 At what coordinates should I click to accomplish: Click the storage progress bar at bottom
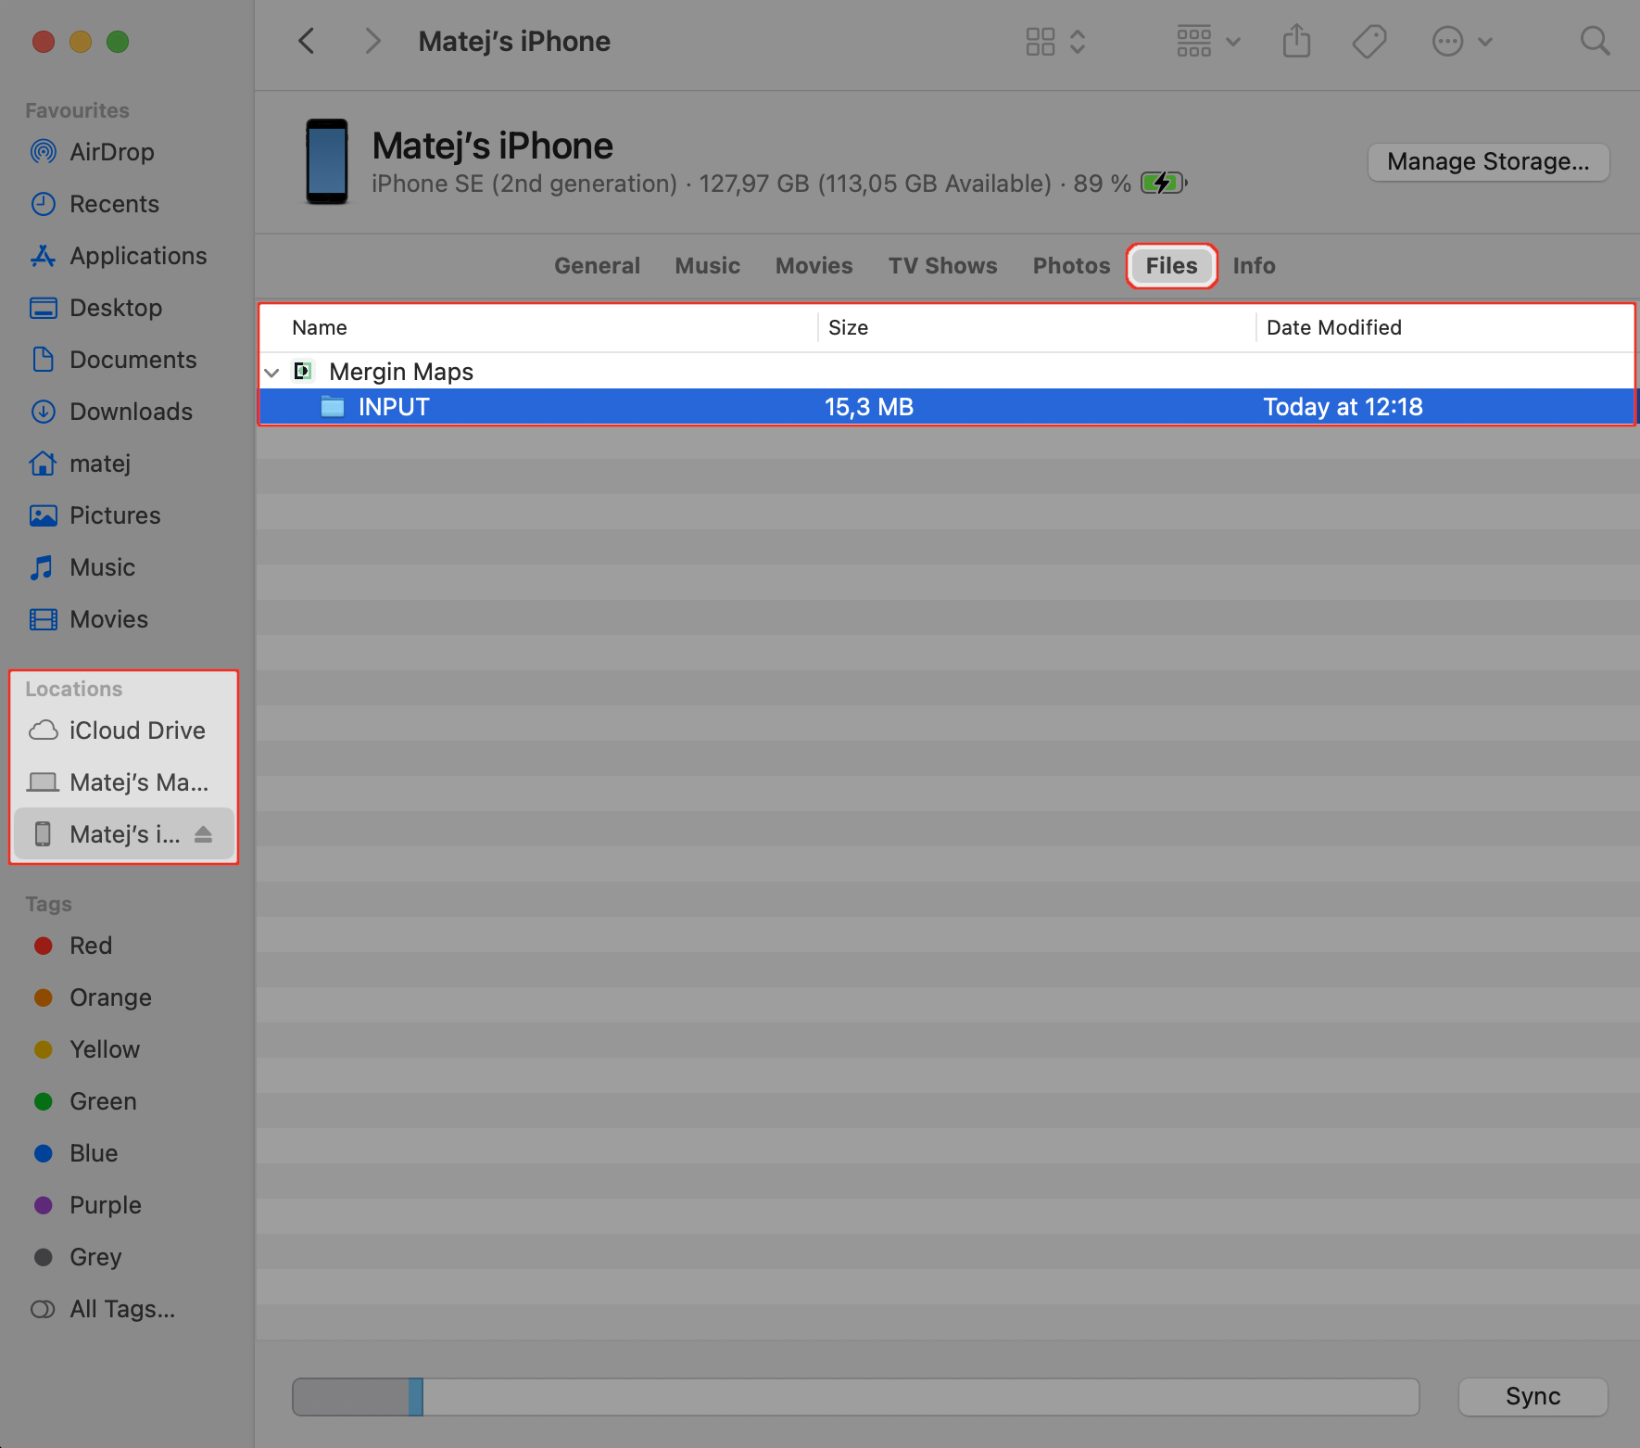[854, 1396]
